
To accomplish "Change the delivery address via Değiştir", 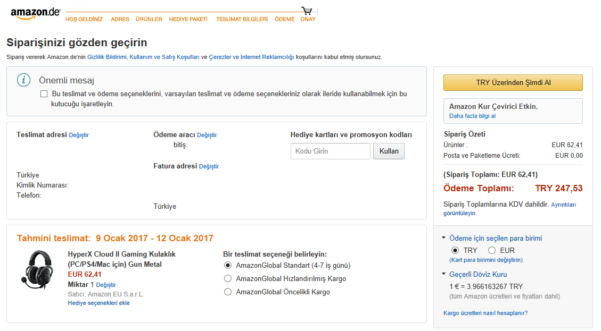I will (x=79, y=135).
